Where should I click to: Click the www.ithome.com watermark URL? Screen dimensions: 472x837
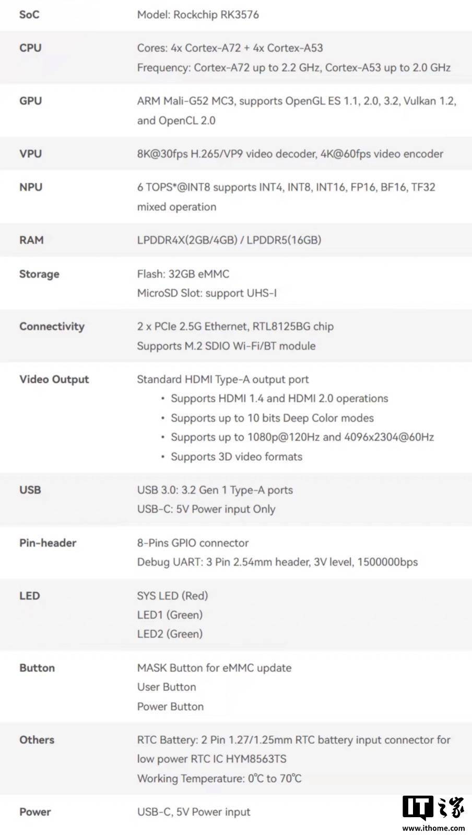point(433,828)
